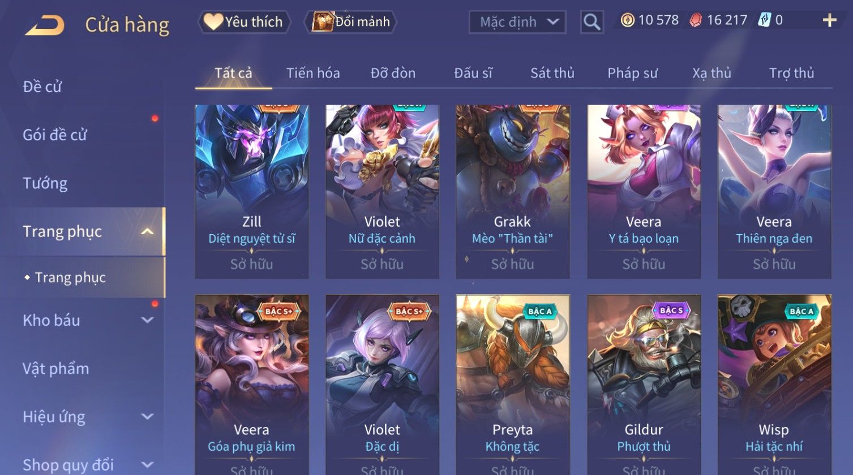Switch to the Sát thủ tab
This screenshot has width=853, height=475.
click(552, 73)
